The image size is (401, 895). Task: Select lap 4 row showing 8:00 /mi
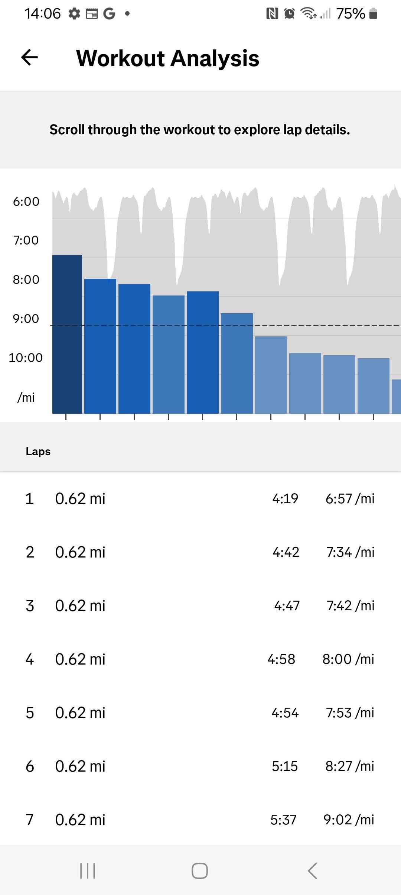tap(200, 659)
